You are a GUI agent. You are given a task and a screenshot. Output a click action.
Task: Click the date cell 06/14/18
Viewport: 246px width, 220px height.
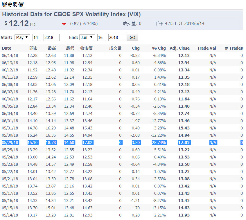pos(10,55)
